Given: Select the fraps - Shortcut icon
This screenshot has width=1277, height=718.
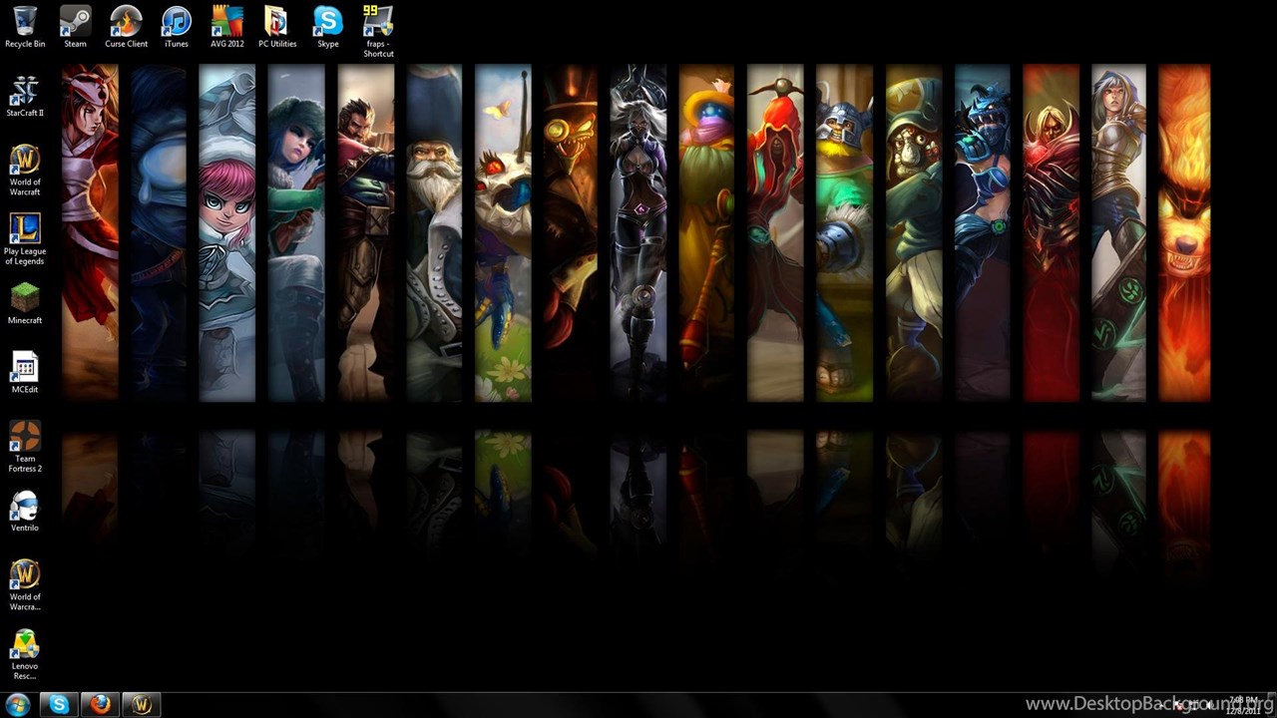Looking at the screenshot, I should pyautogui.click(x=378, y=21).
